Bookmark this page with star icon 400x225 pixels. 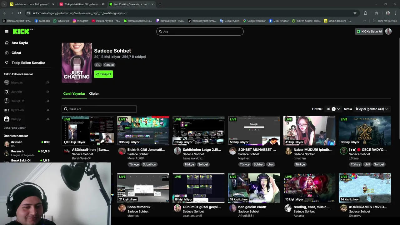[x=355, y=13]
